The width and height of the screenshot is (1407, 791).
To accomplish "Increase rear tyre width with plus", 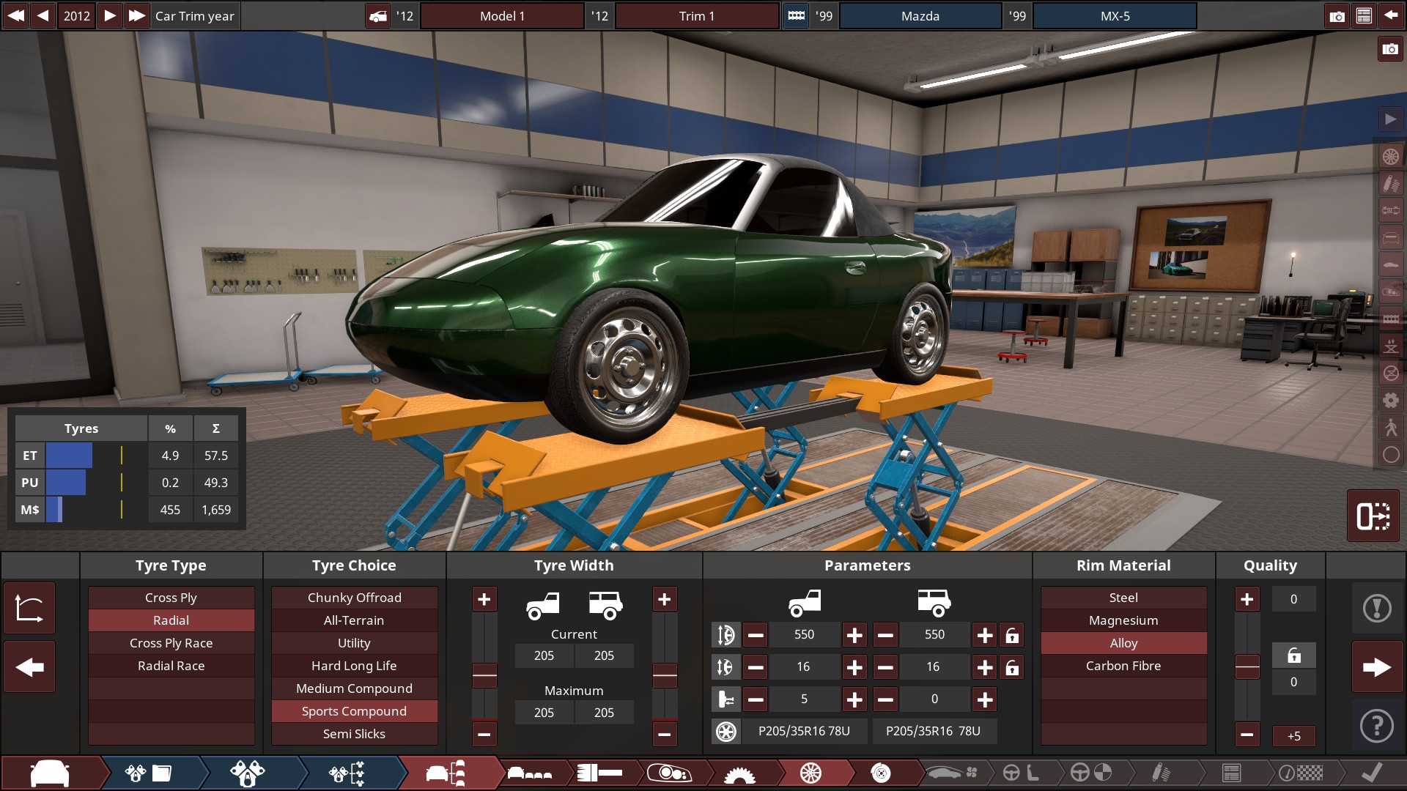I will click(x=664, y=599).
